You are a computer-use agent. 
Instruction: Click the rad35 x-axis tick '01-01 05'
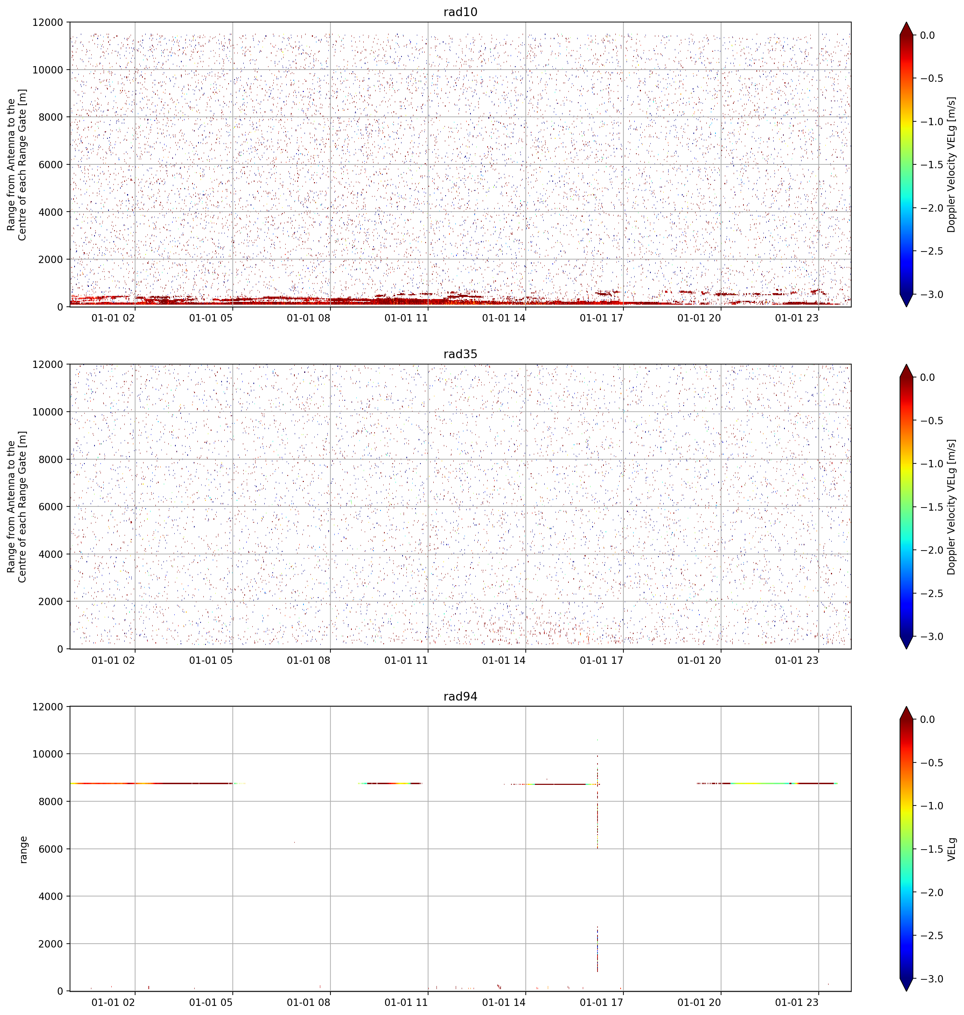coord(211,660)
